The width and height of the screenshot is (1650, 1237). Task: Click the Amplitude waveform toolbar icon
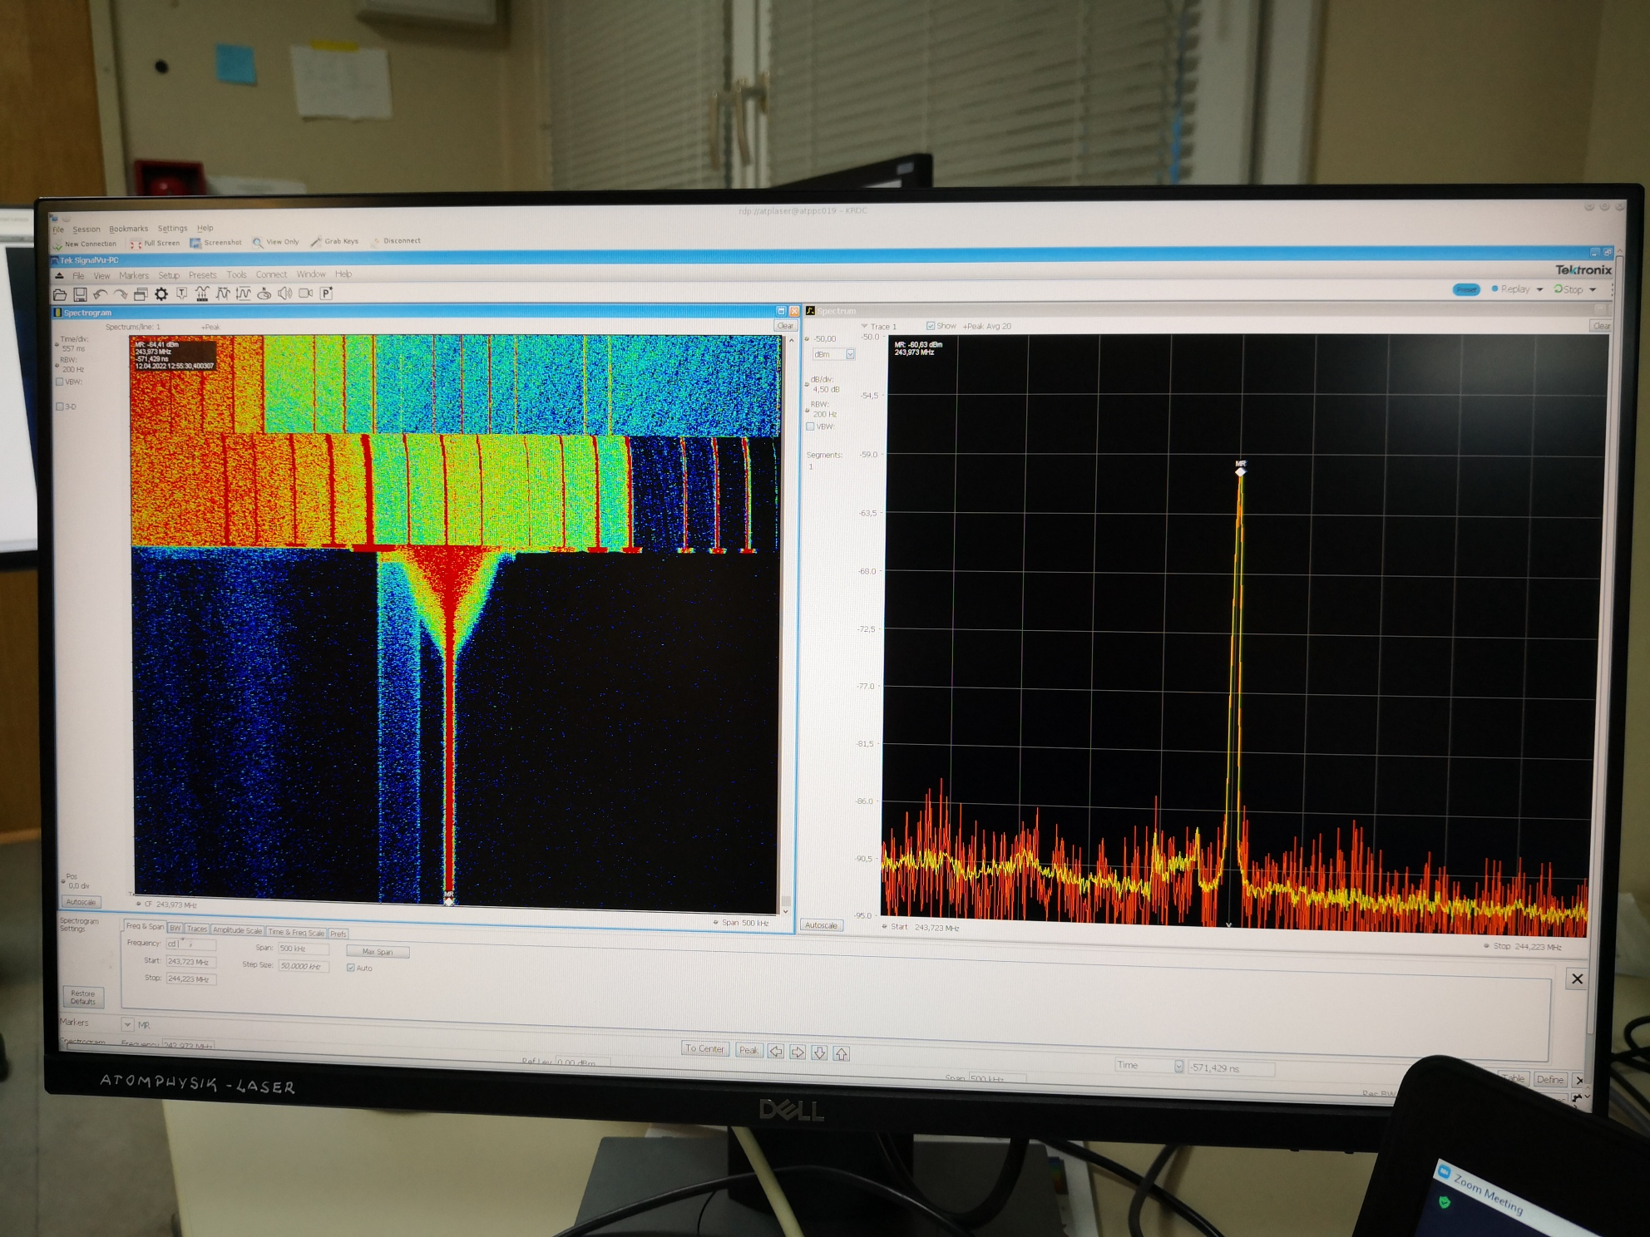[243, 293]
